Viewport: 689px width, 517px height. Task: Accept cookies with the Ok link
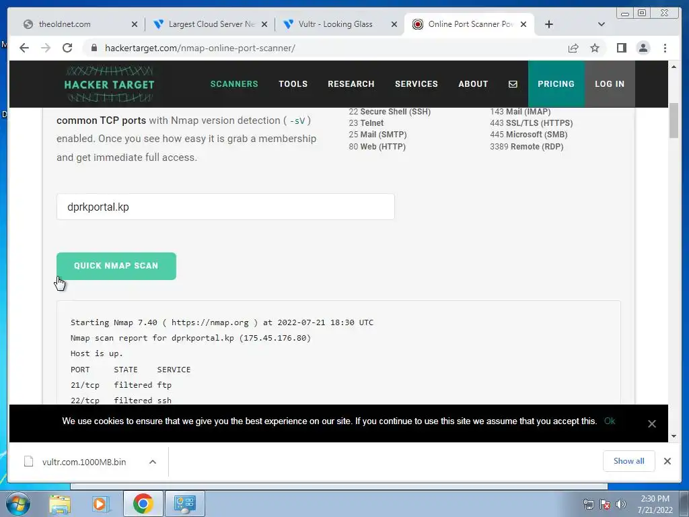610,421
